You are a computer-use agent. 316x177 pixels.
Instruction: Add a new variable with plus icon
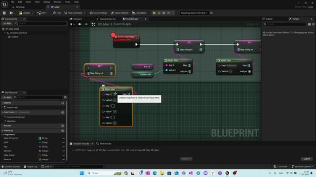[x=63, y=131]
